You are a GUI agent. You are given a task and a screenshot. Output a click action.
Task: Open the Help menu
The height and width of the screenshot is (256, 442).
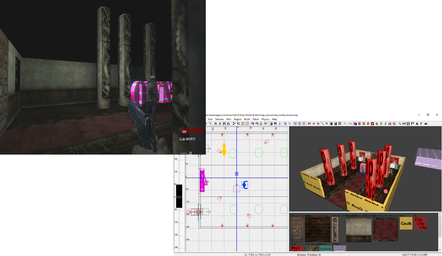pyautogui.click(x=274, y=119)
